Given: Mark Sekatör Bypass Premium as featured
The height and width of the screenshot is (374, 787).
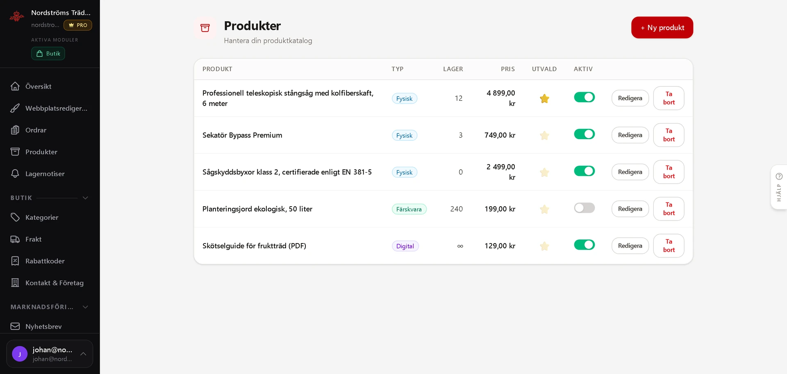Looking at the screenshot, I should click(544, 135).
